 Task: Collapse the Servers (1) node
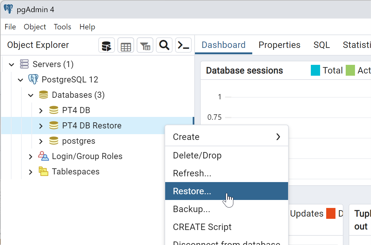pyautogui.click(x=11, y=65)
